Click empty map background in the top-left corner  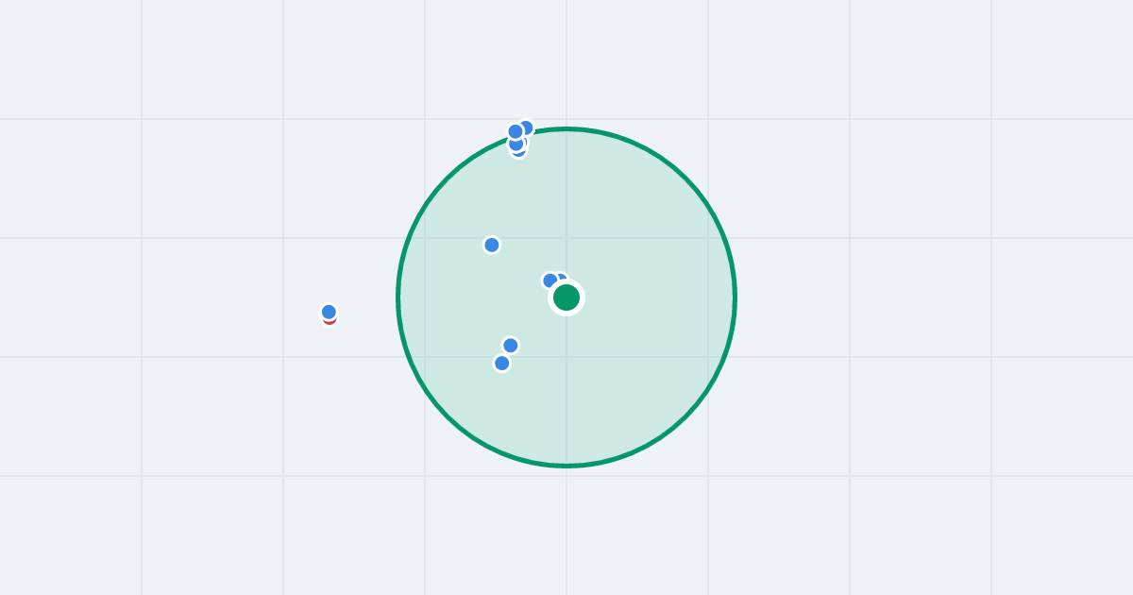click(66, 57)
